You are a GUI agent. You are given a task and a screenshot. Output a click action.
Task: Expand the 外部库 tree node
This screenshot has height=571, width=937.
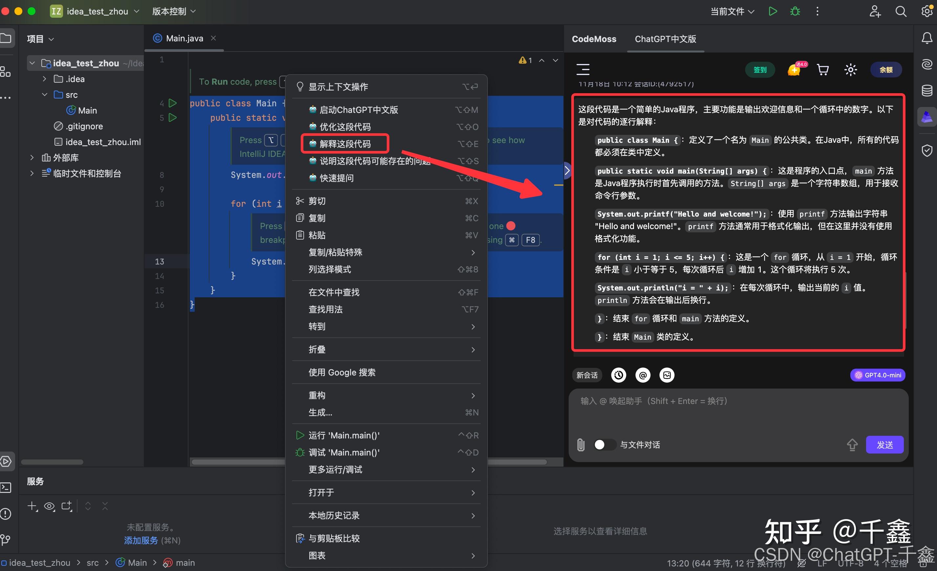point(32,158)
